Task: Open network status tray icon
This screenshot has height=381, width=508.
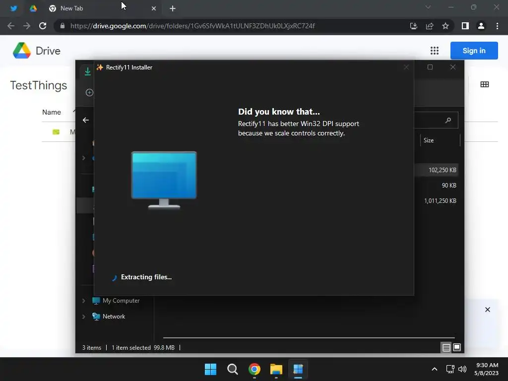Action: point(450,369)
